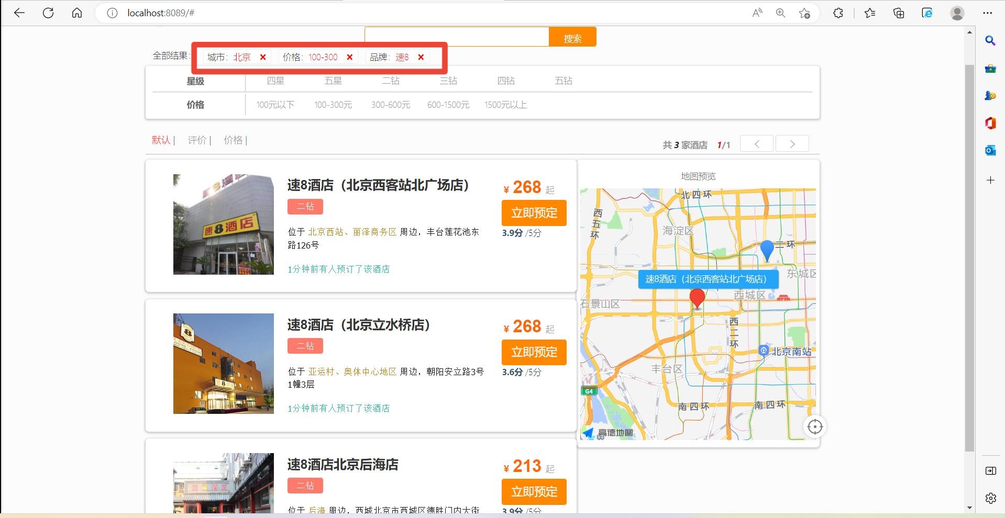Filter by 五星 star level

(333, 81)
